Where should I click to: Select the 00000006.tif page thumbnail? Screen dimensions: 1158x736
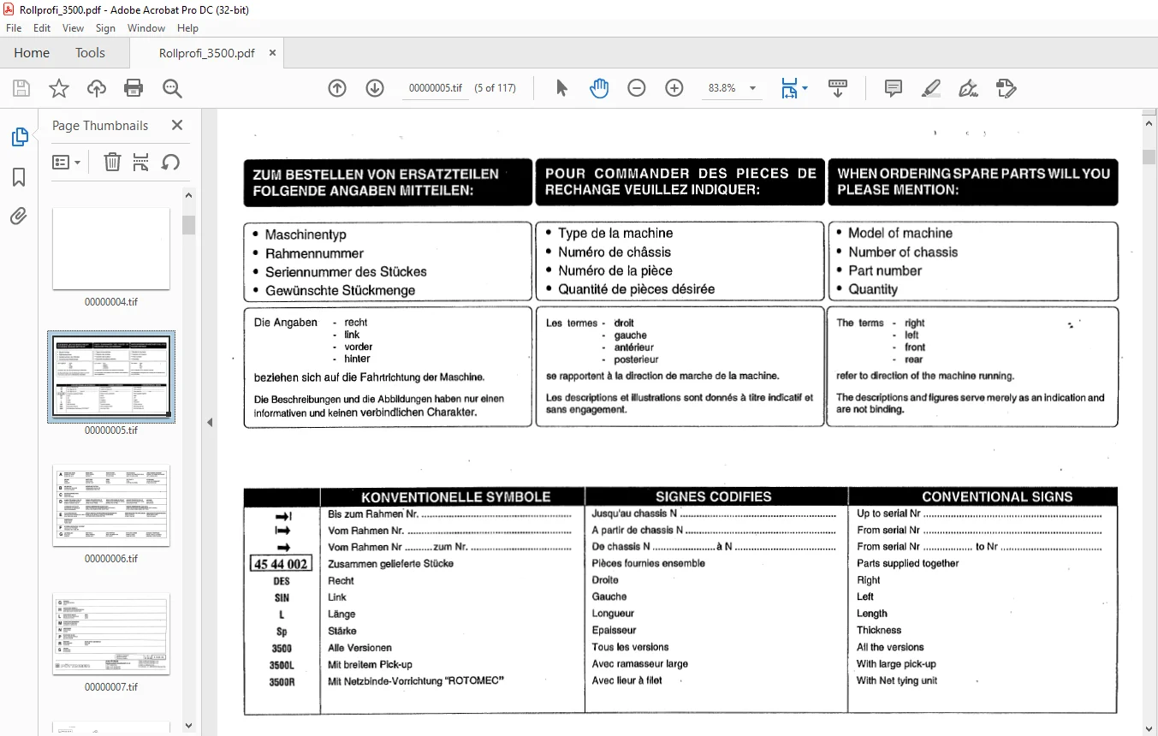[x=111, y=506]
